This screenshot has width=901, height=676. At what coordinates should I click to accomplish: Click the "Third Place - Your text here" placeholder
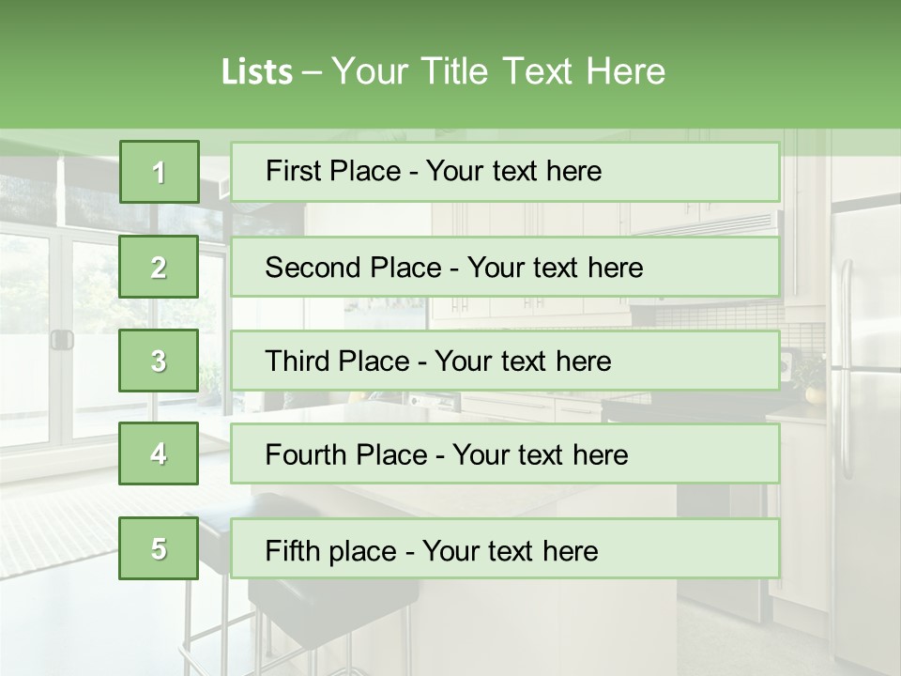point(505,361)
